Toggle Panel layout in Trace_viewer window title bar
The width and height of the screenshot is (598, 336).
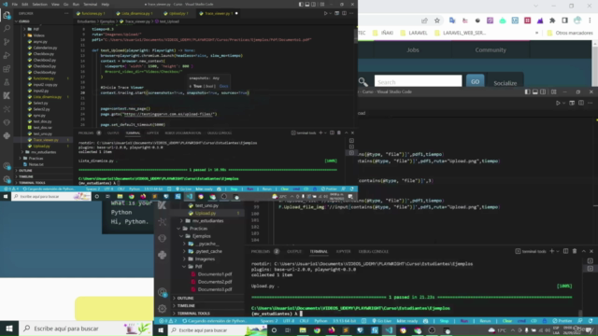(x=307, y=4)
